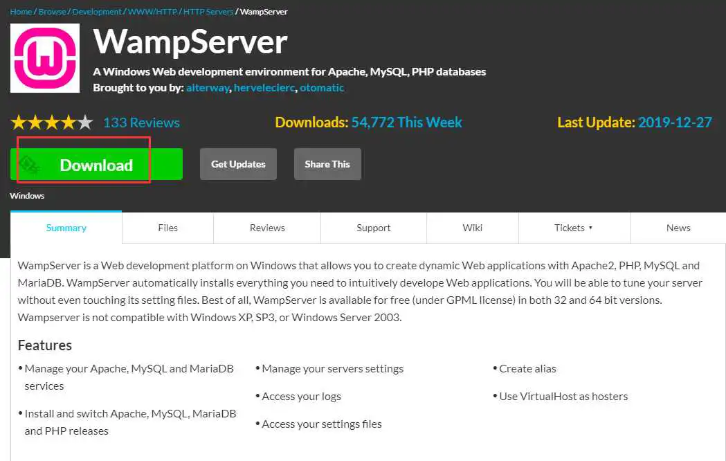Click the WampServer breadcrumb text
The height and width of the screenshot is (461, 726).
(264, 12)
